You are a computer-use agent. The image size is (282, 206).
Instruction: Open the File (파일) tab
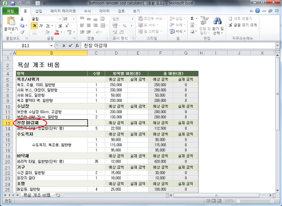10,11
